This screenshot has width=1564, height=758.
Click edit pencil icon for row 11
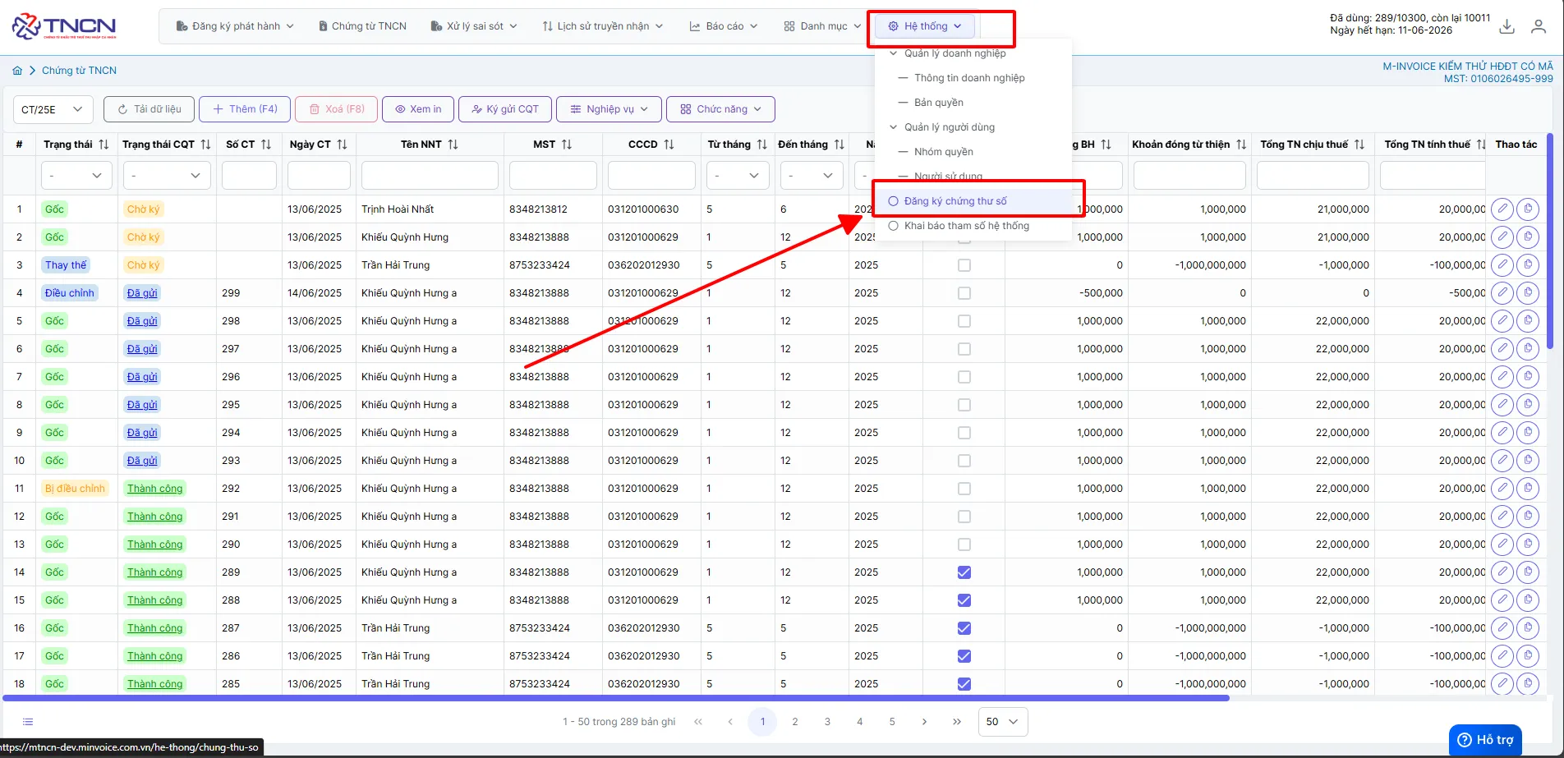click(x=1502, y=489)
